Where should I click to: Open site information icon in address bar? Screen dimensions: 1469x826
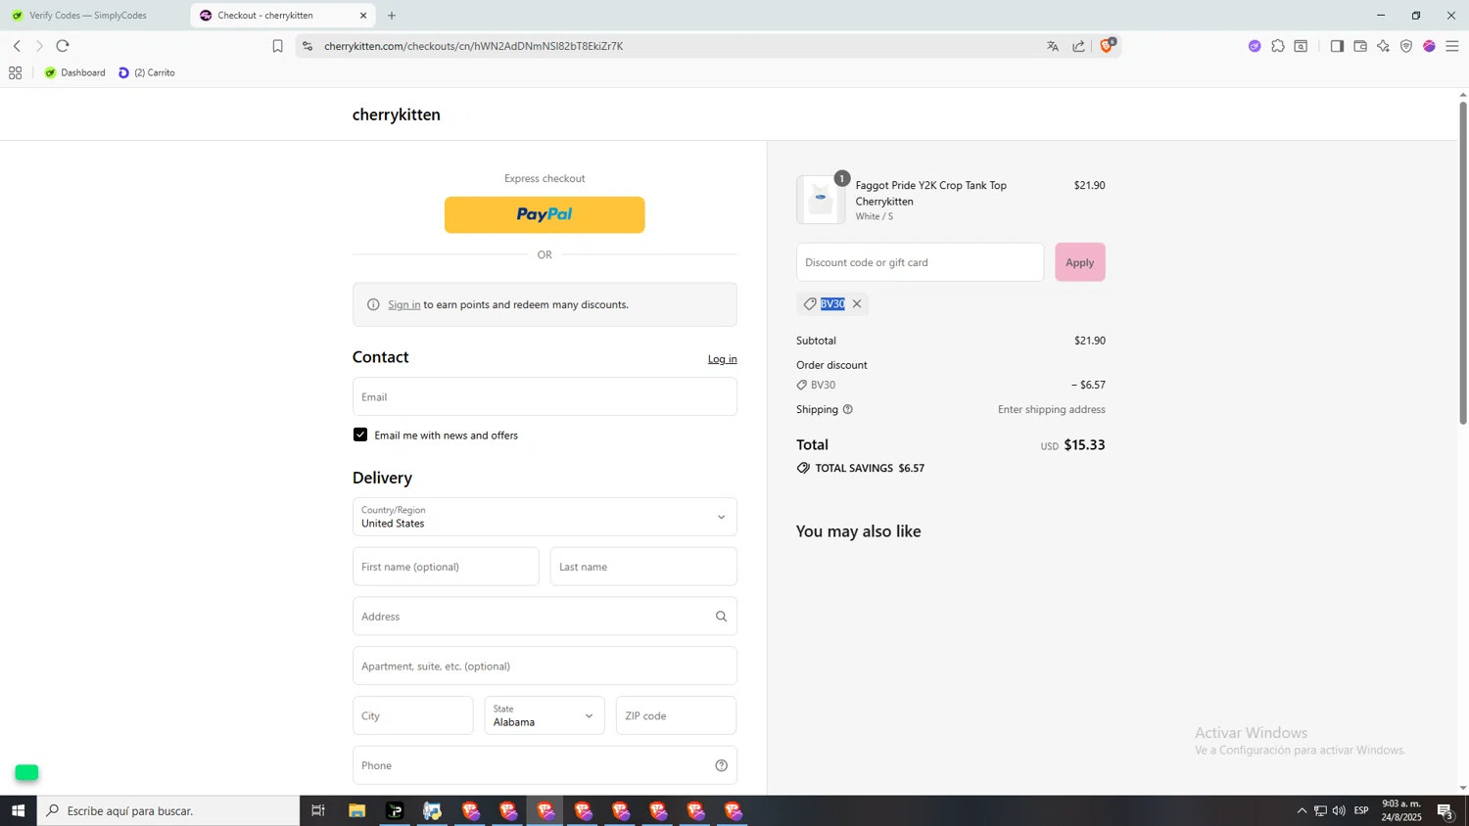[308, 46]
